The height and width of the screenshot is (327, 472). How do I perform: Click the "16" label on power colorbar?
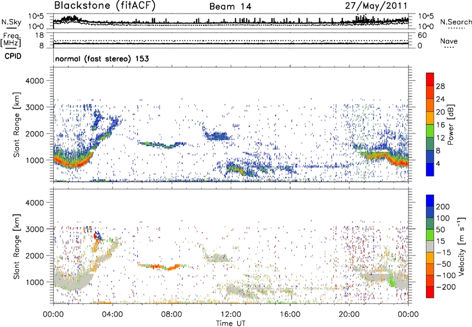pos(440,125)
